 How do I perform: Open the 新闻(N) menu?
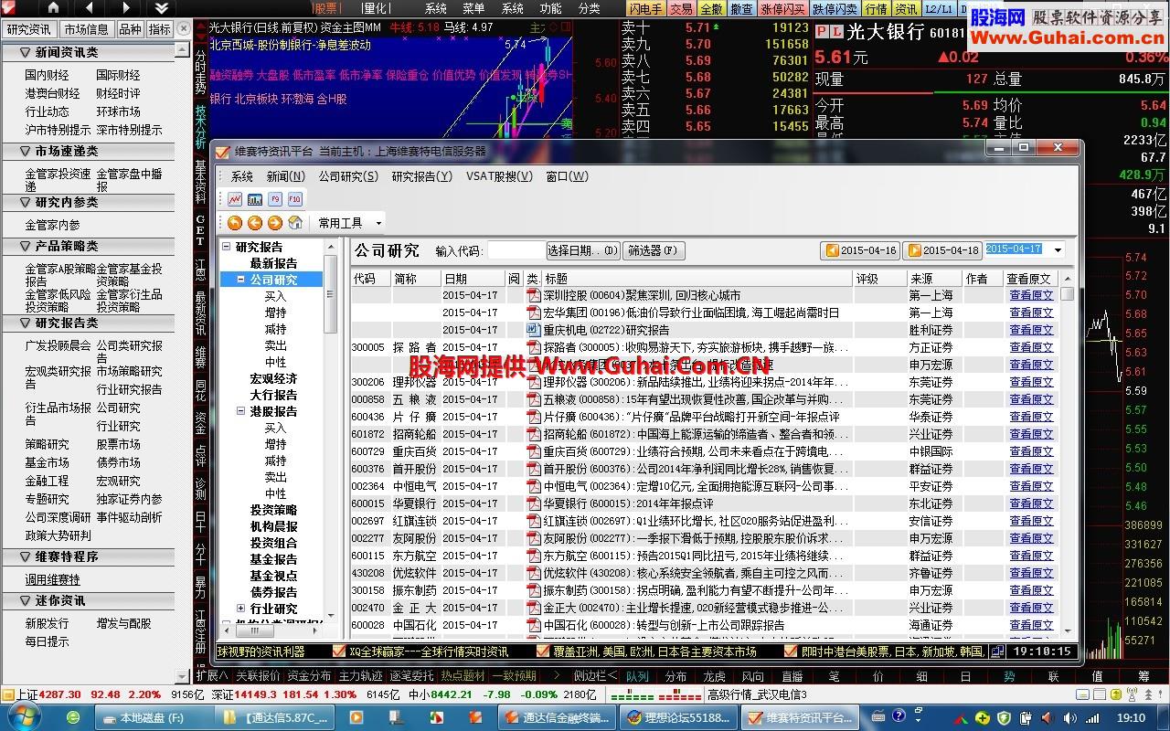point(286,176)
